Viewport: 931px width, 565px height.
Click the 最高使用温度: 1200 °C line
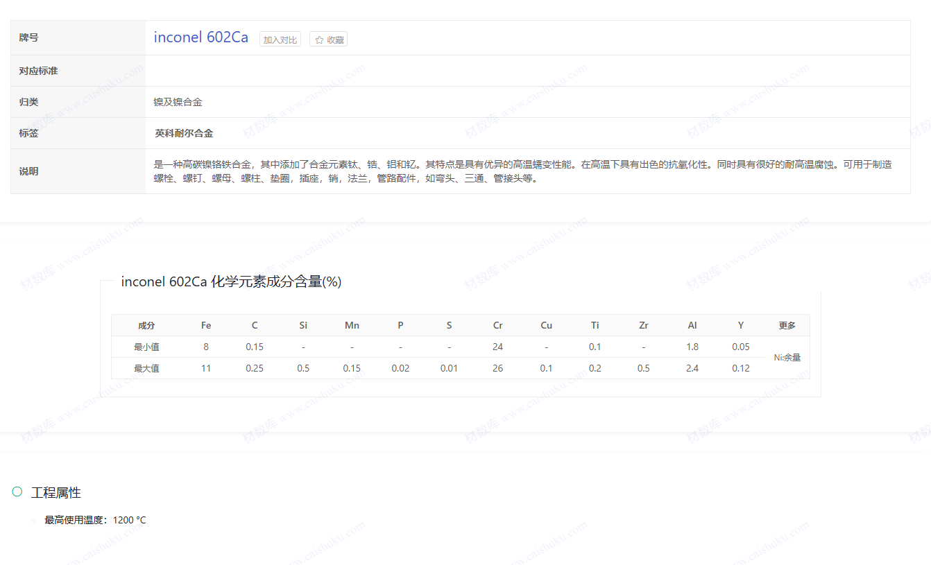coord(96,520)
